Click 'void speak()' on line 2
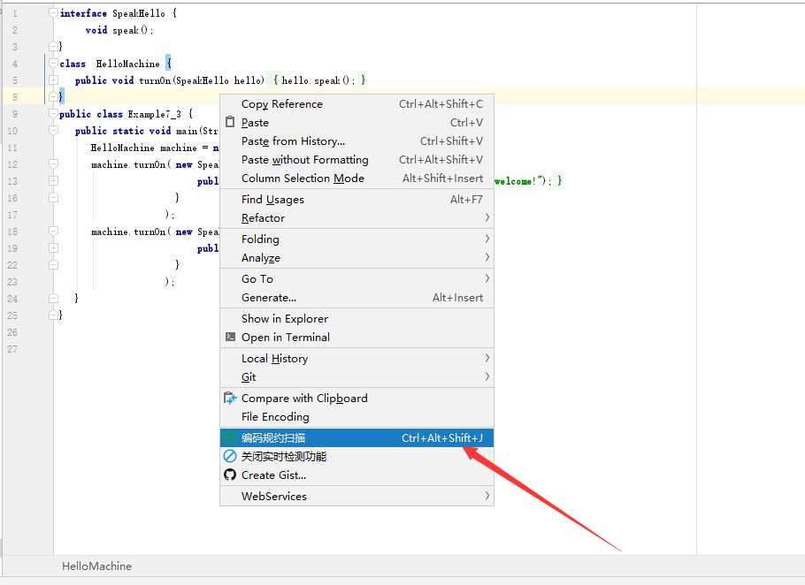 tap(119, 30)
